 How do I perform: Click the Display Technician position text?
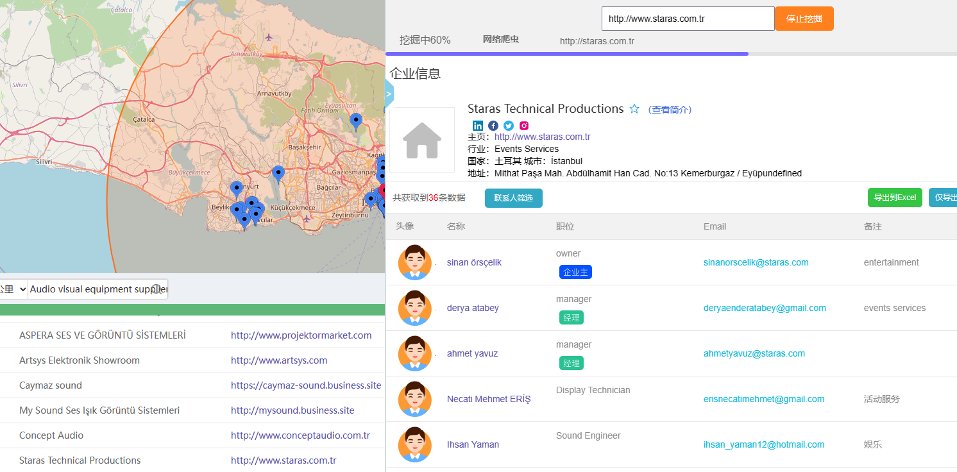(593, 390)
